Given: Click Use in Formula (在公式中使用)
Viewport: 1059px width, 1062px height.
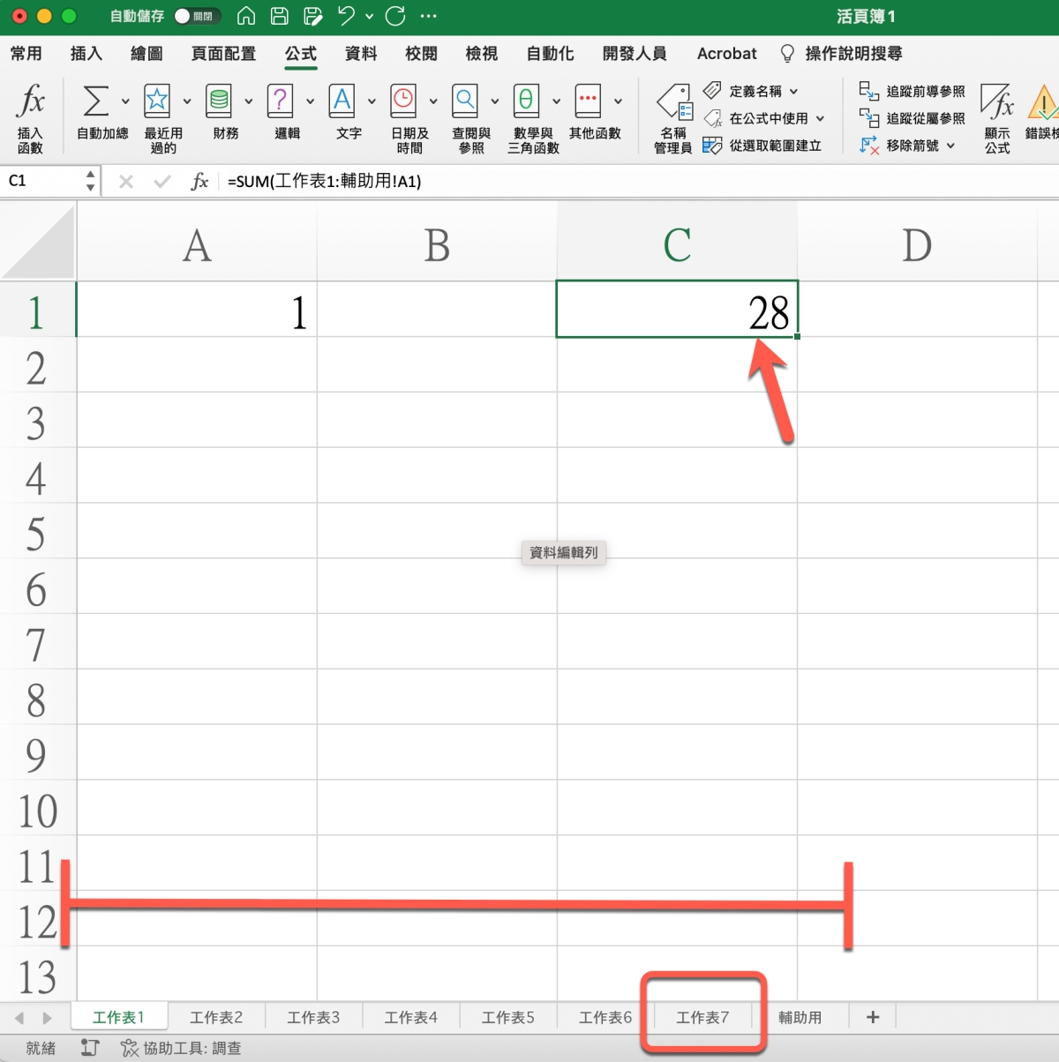Looking at the screenshot, I should 768,118.
